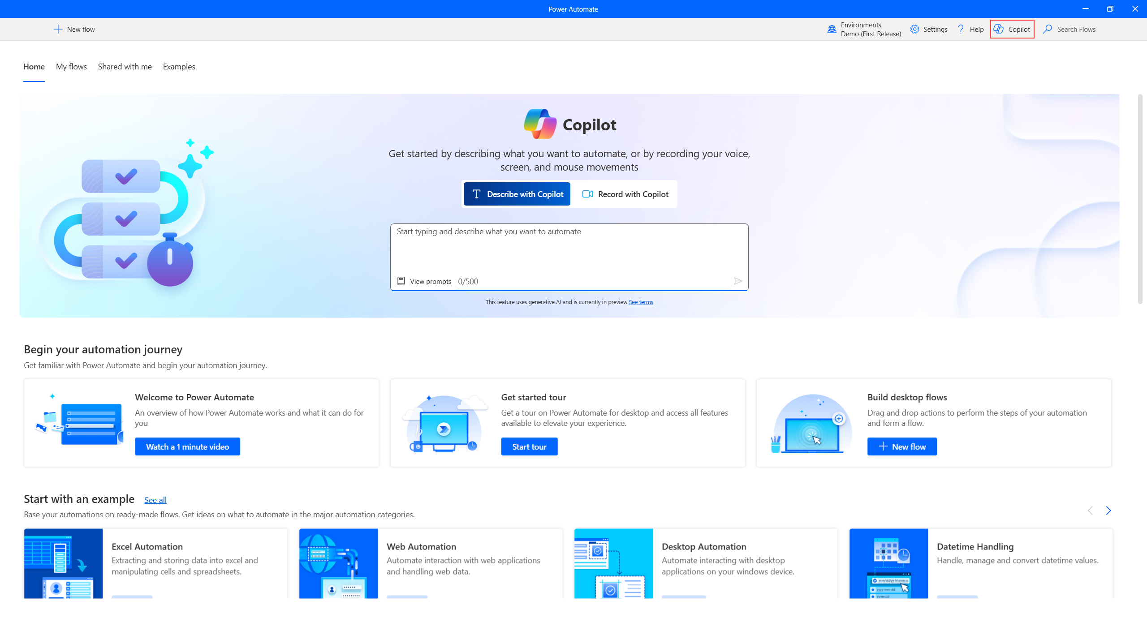Click the Watch a 1 minute video button
This screenshot has height=618, width=1147.
[187, 446]
